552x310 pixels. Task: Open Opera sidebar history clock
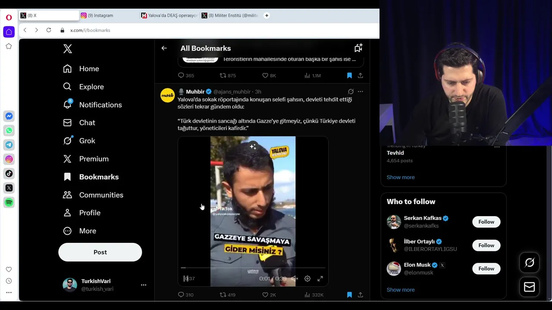point(9,281)
